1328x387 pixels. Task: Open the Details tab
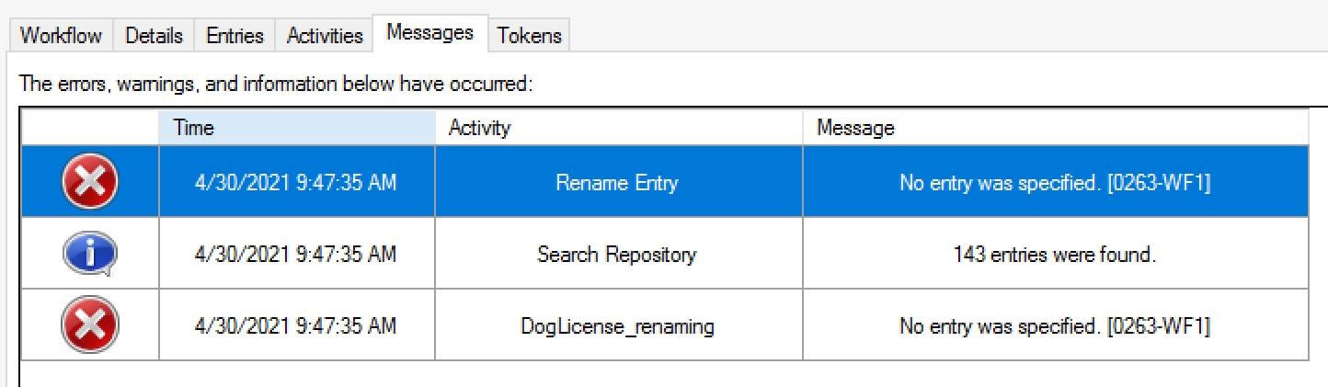pyautogui.click(x=154, y=36)
